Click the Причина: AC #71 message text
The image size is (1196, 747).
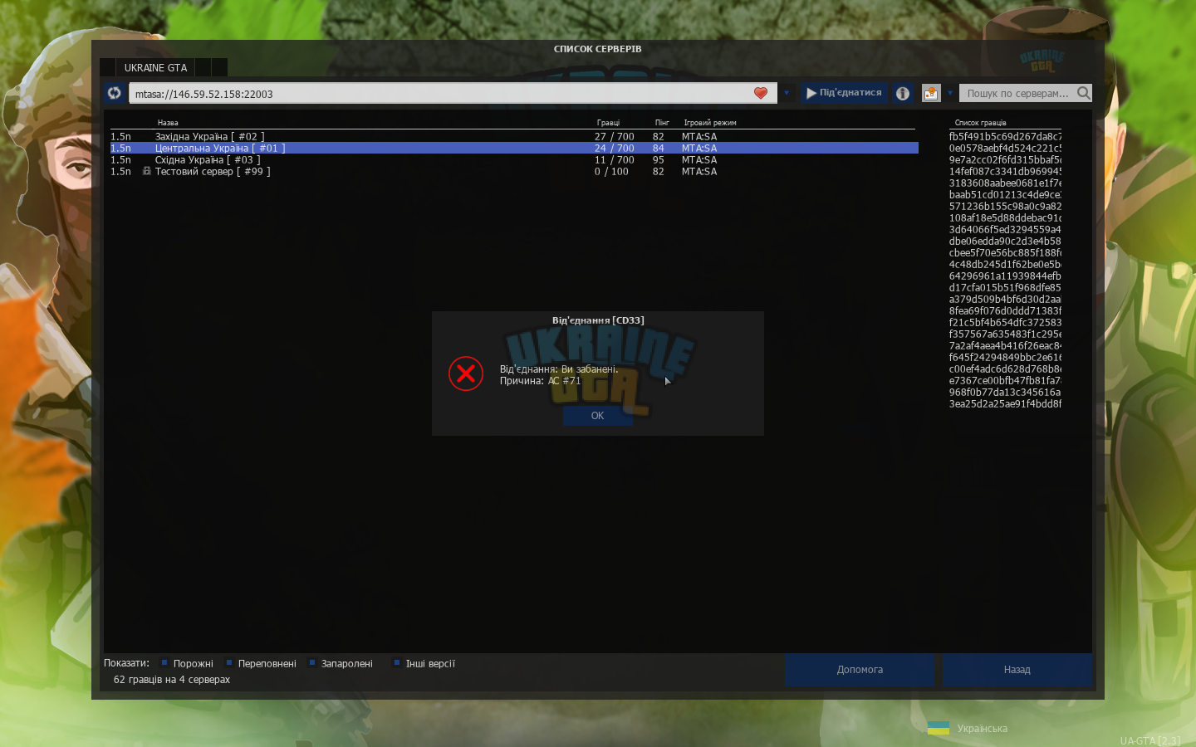pyautogui.click(x=541, y=381)
